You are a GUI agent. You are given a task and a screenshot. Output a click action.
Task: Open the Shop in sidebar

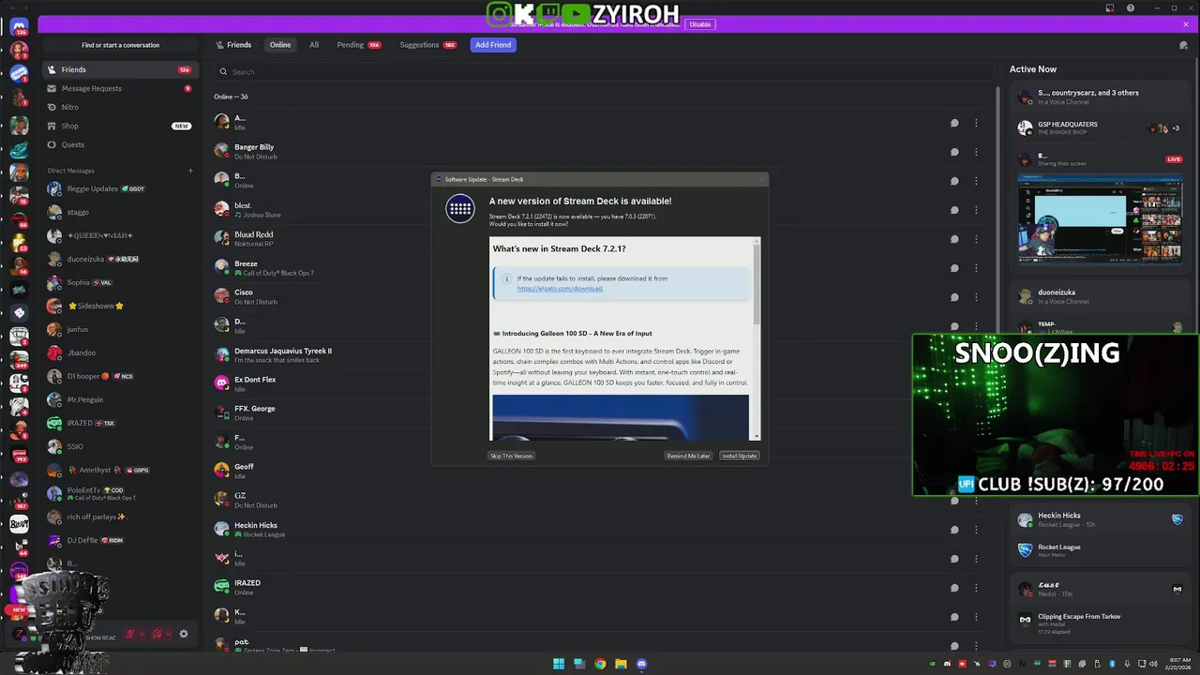119,126
